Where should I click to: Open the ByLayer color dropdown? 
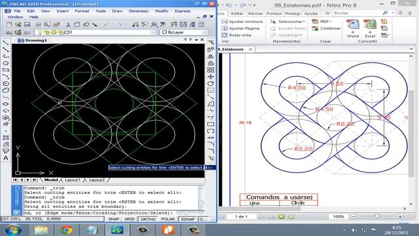(x=204, y=32)
